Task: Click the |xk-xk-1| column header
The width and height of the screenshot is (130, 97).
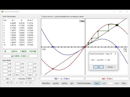Action: click(x=30, y=20)
